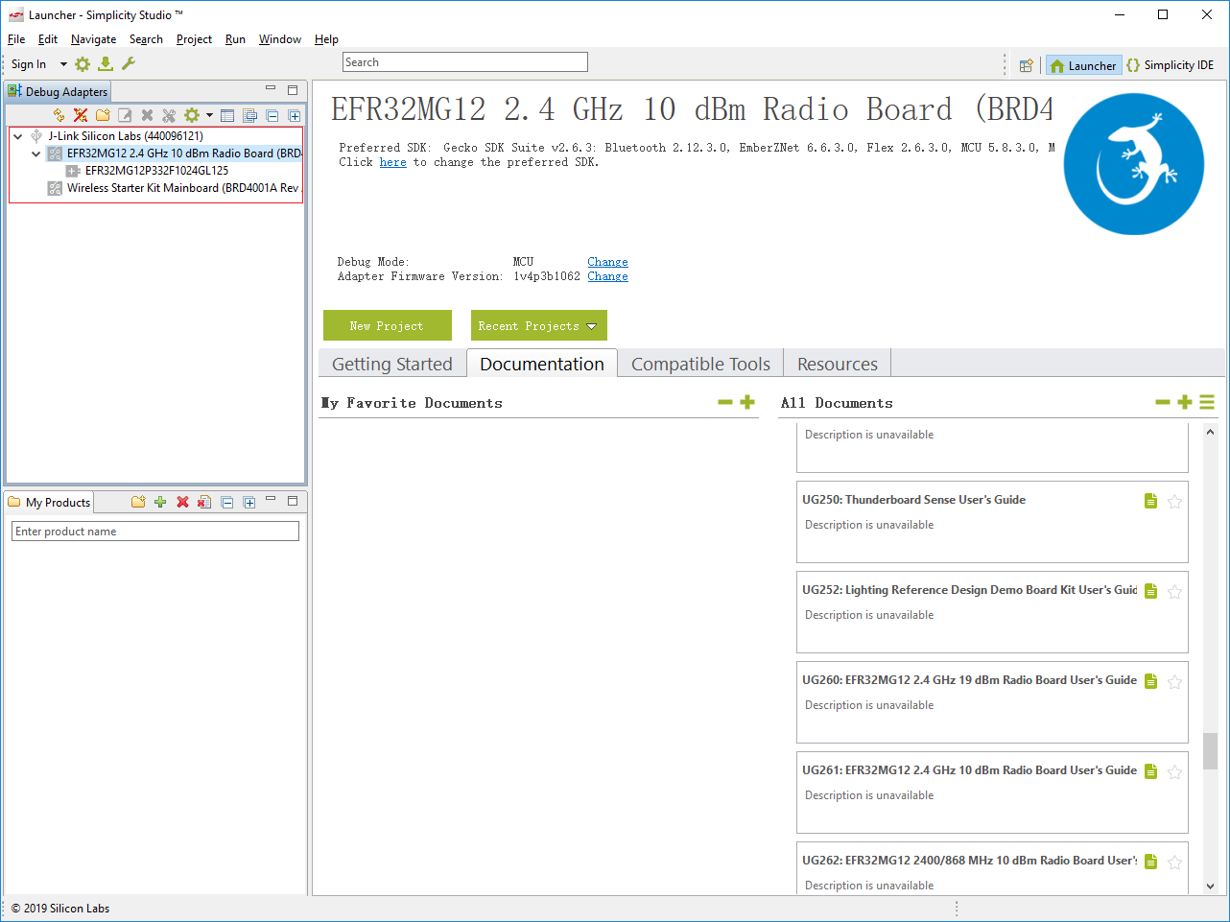
Task: Open the settings gear in main toolbar
Action: coord(83,64)
